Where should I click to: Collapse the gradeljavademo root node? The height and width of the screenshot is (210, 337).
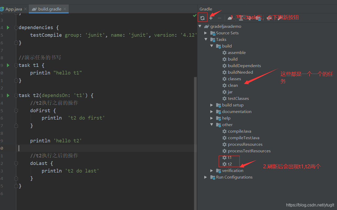click(x=200, y=26)
